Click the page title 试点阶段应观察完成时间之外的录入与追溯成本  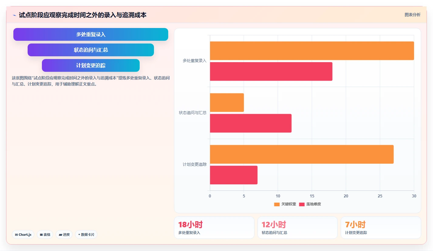pyautogui.click(x=83, y=15)
